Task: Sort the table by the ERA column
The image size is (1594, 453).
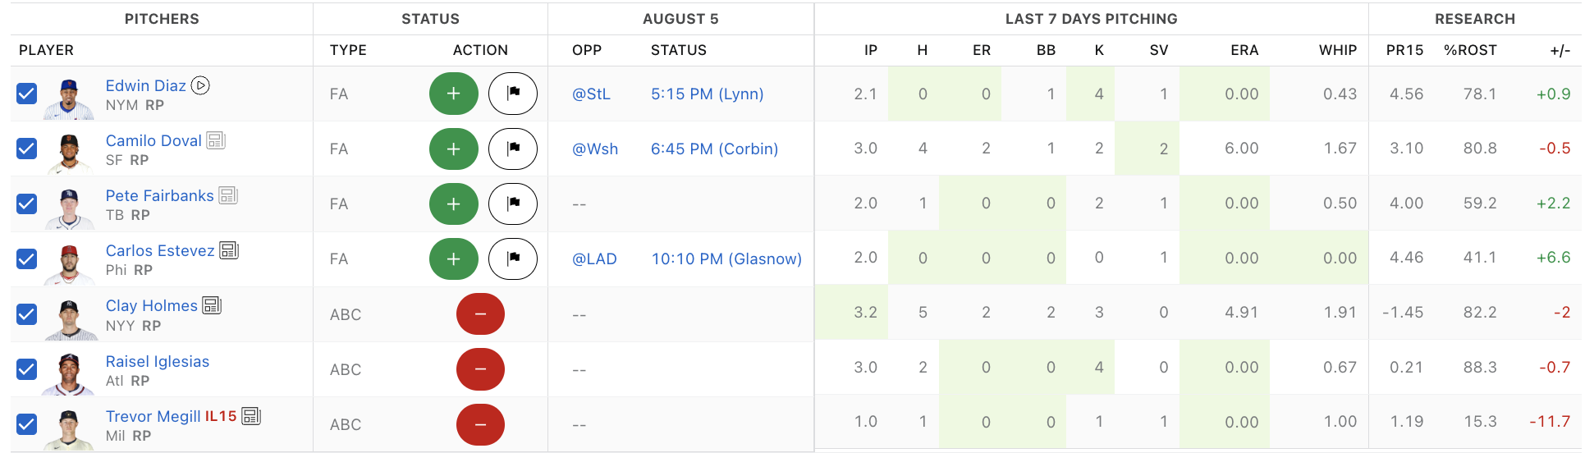Action: (1244, 50)
